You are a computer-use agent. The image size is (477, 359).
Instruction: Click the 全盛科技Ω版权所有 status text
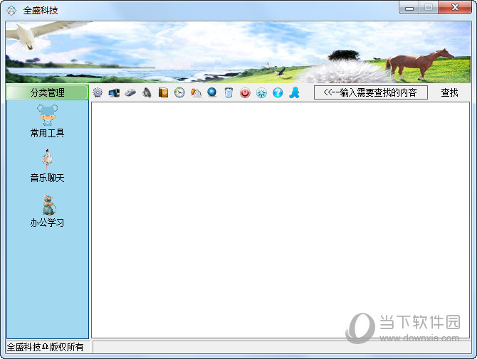[x=45, y=347]
